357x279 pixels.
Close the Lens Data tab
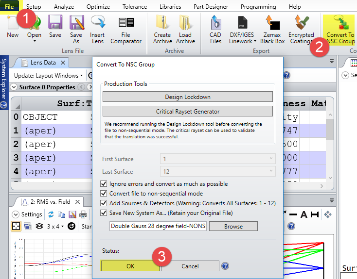coord(63,63)
